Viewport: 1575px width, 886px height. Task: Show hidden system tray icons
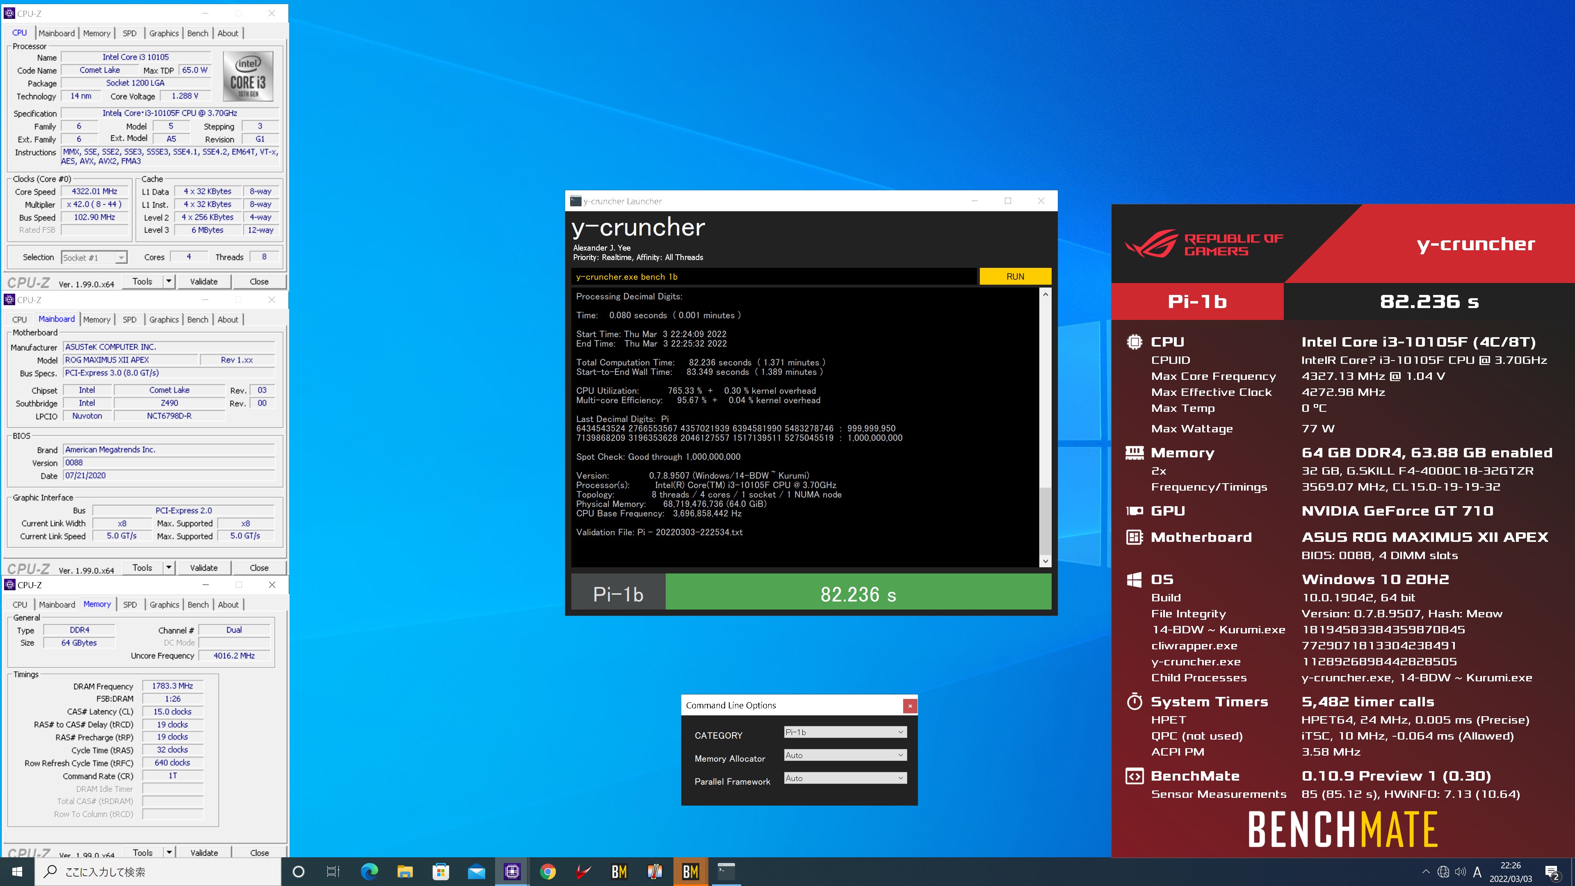(1427, 872)
